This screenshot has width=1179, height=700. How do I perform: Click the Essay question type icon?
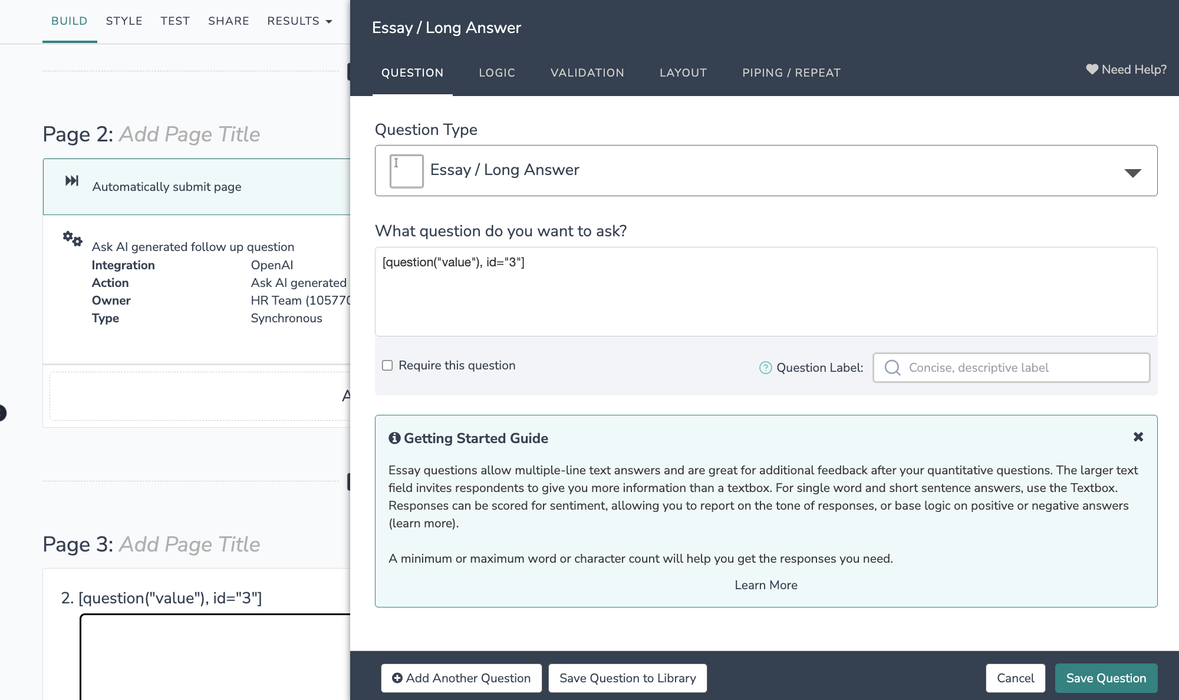pos(406,171)
